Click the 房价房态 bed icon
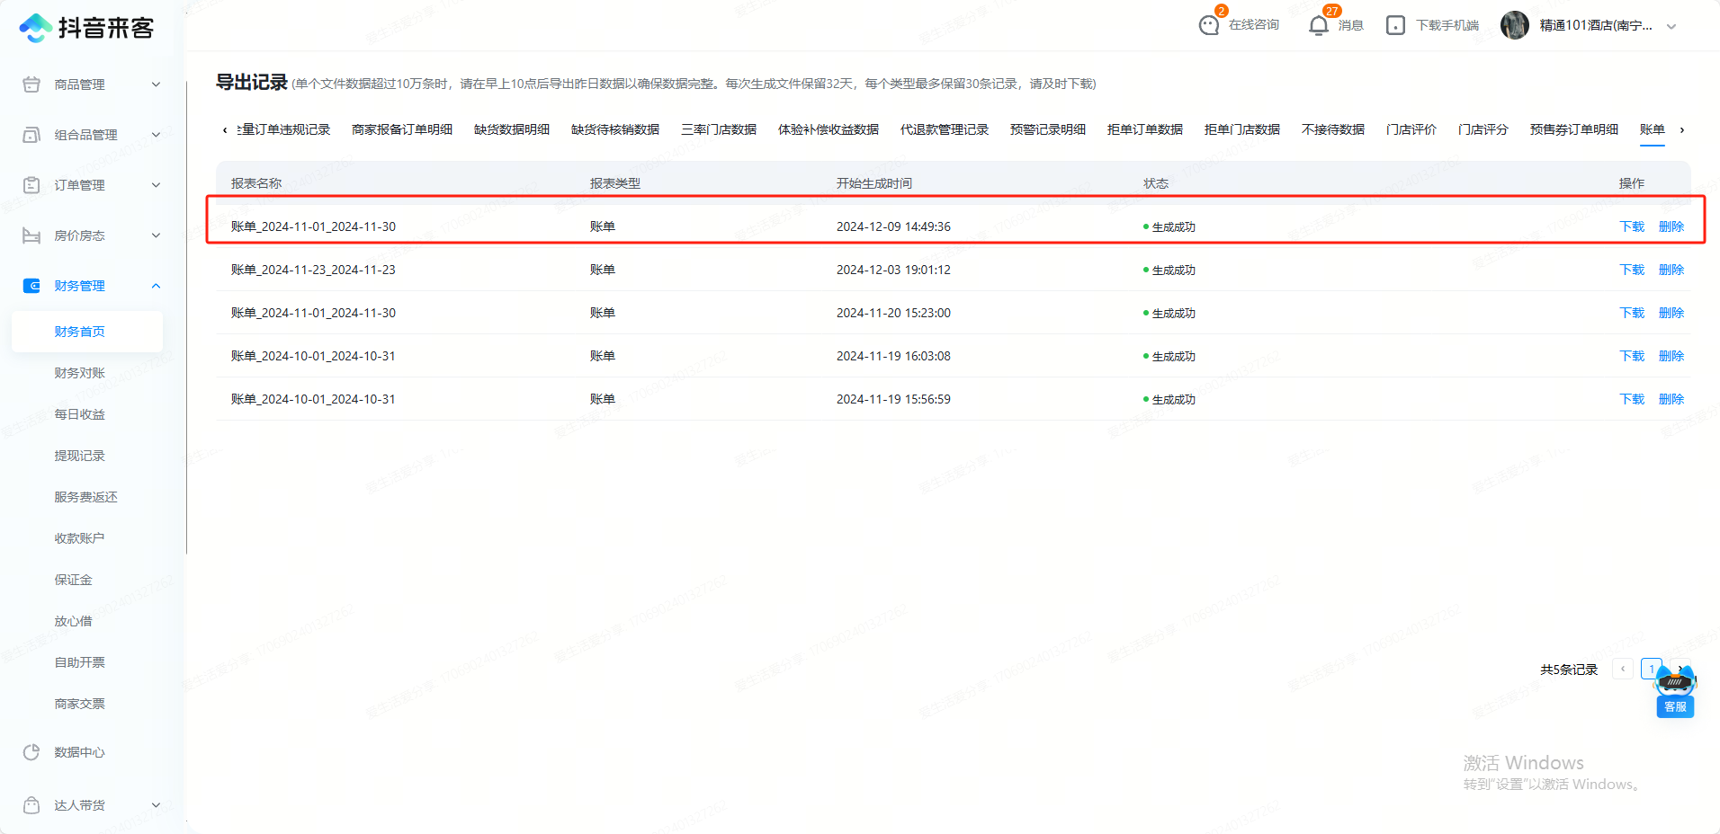 click(31, 235)
